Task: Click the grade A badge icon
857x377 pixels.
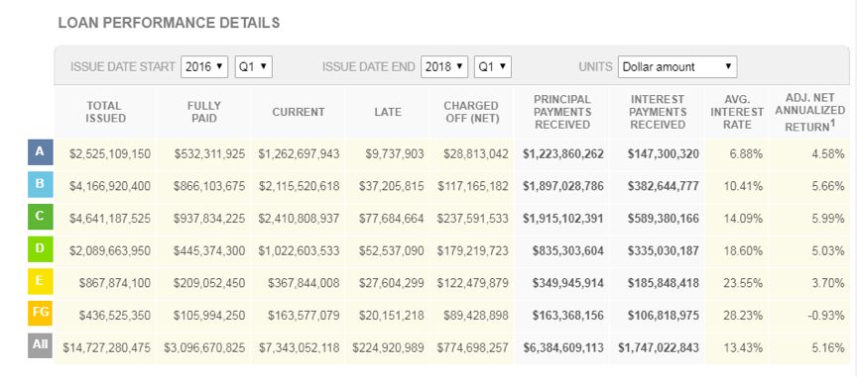Action: [40, 152]
